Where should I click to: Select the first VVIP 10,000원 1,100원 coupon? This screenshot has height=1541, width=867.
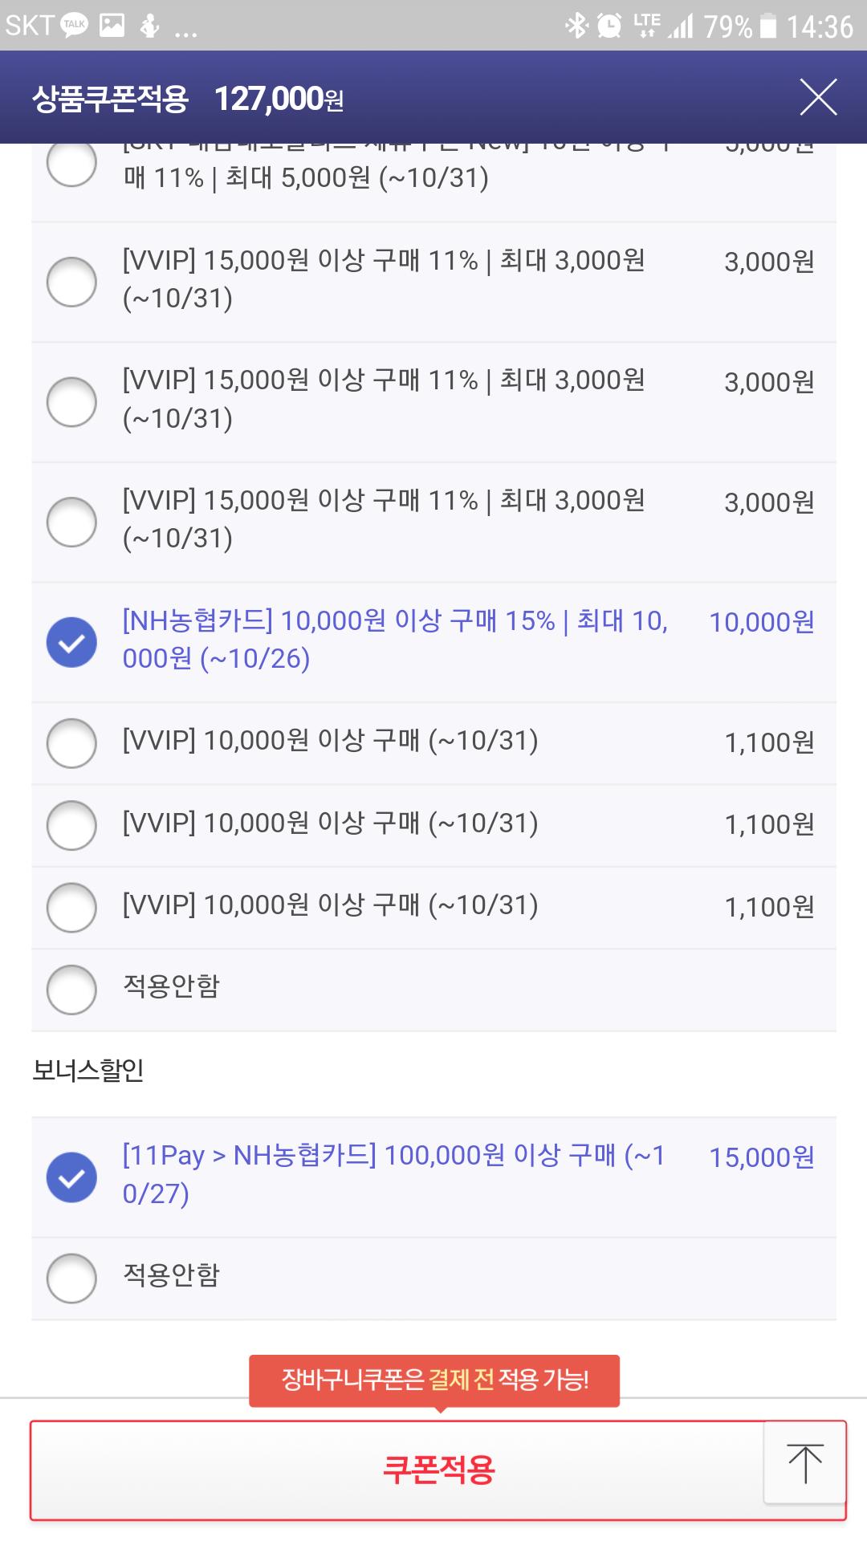point(433,743)
